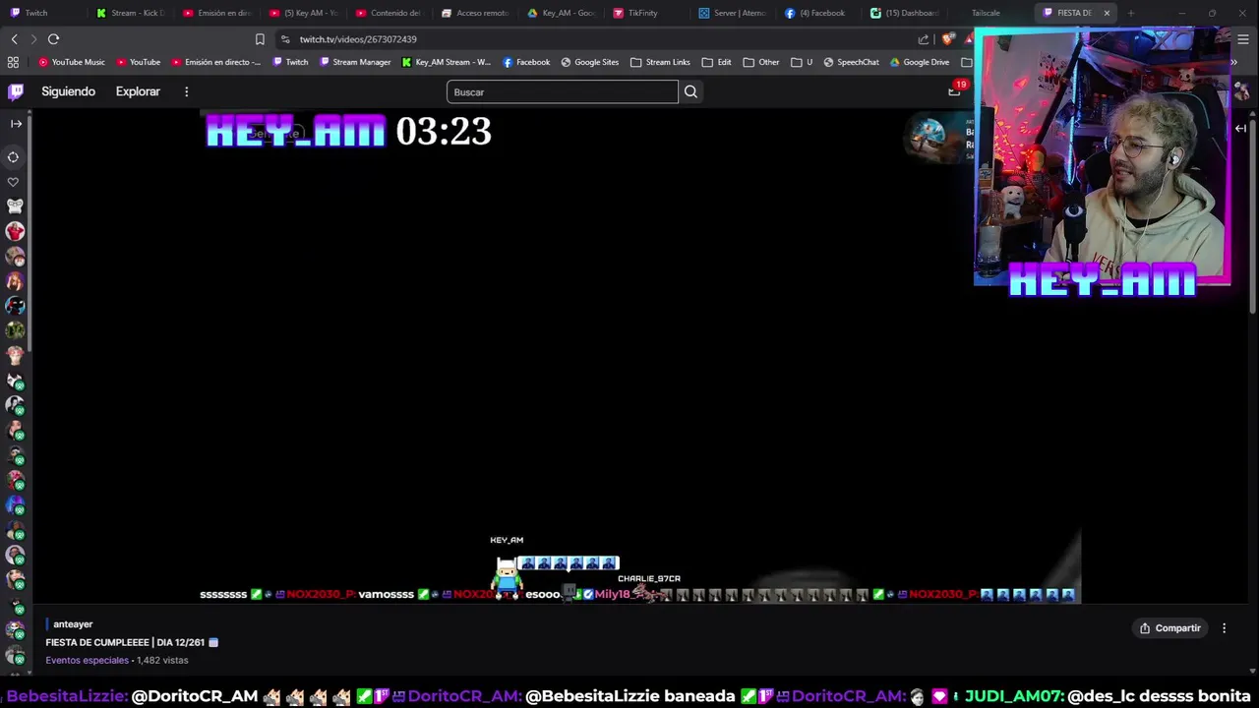Open the user avatar menu on Twitch

click(1241, 91)
